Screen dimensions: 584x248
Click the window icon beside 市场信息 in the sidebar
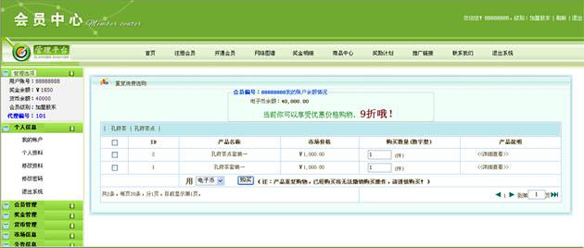[x=6, y=236]
